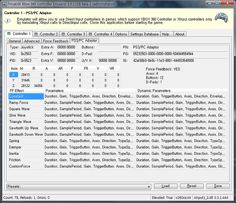
Task: Click the status icon on Controller 2 tab
Action: point(36,34)
